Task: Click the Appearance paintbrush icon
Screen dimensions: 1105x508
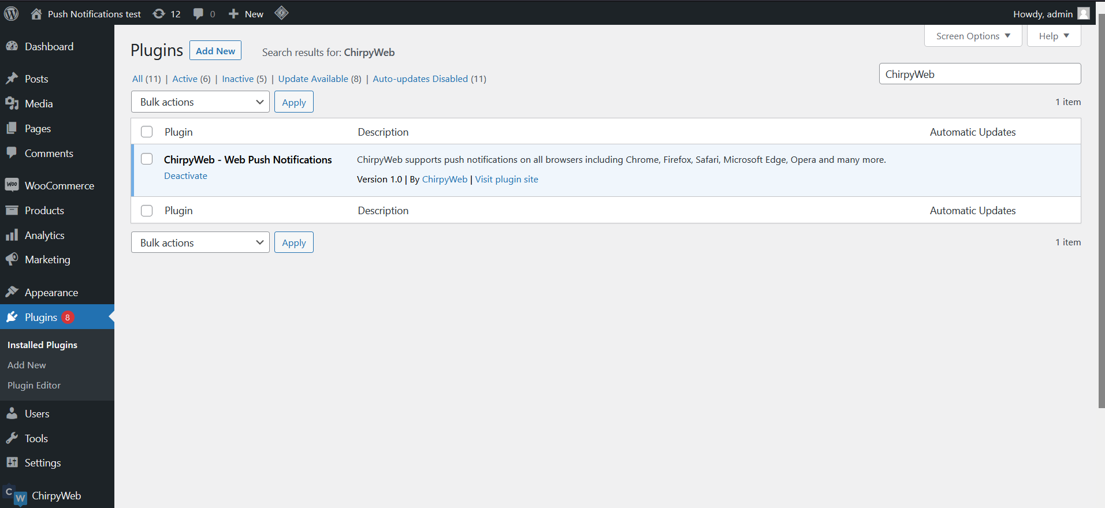Action: tap(12, 292)
